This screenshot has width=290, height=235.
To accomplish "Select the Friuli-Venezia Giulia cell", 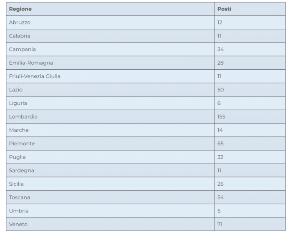I will [x=37, y=76].
